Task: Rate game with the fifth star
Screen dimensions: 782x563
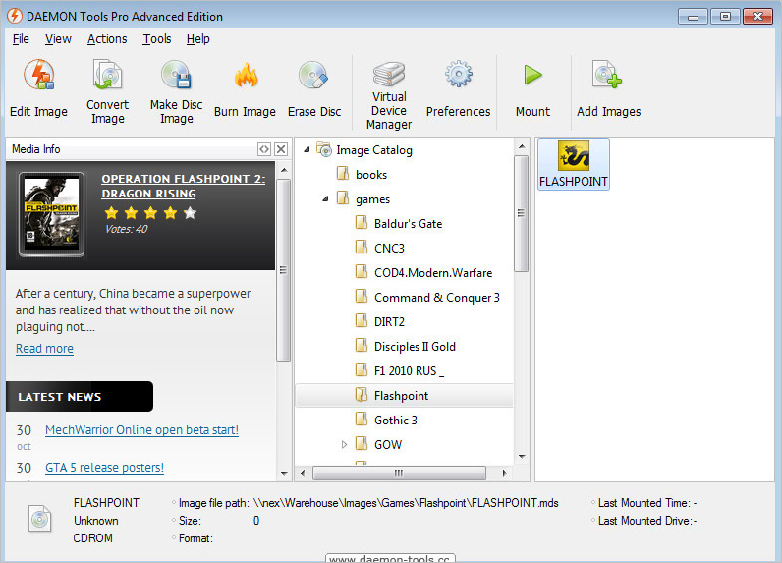Action: [x=190, y=213]
